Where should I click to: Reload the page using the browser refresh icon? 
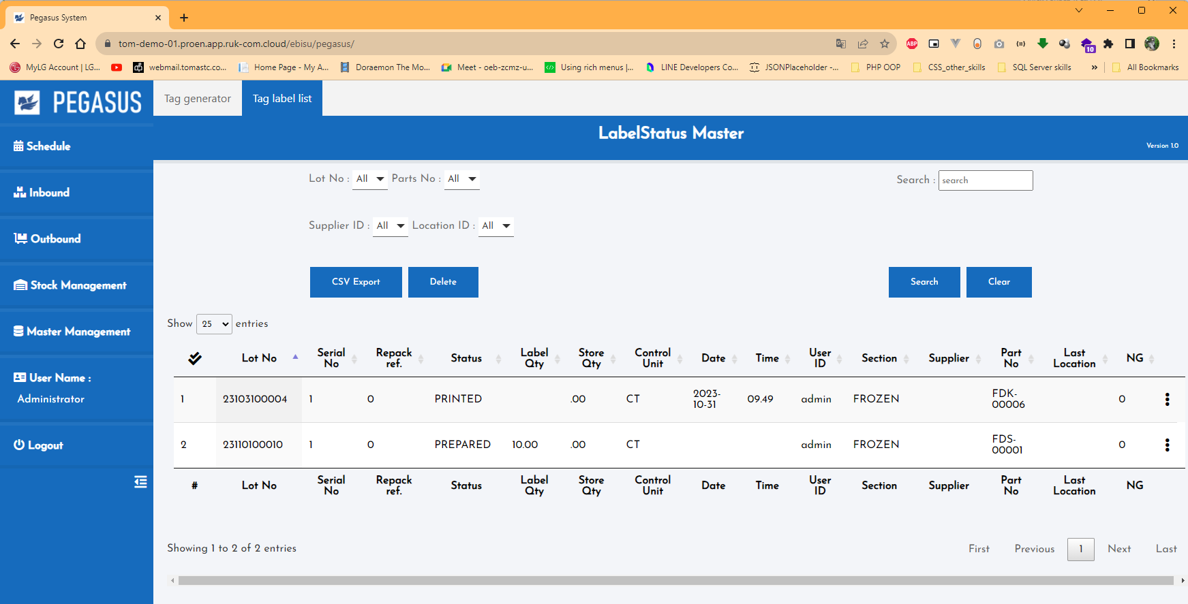59,44
